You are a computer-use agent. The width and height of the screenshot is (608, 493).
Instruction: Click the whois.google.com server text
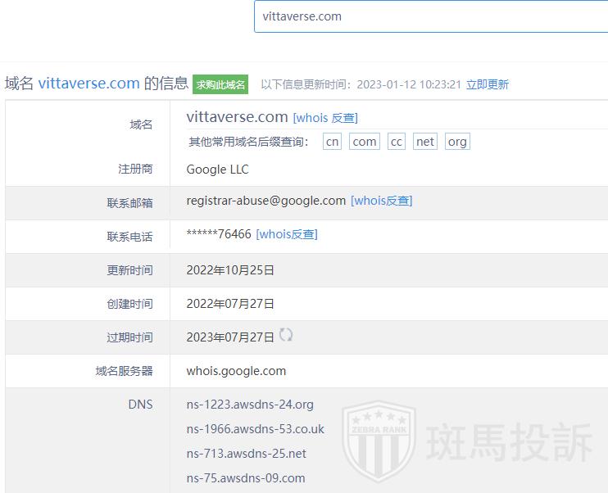click(236, 371)
